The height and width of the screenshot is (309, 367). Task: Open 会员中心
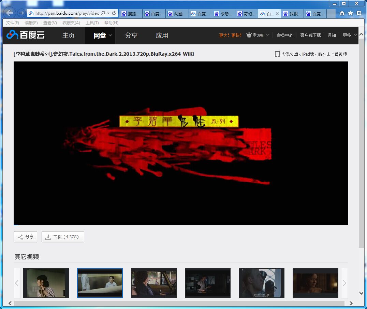point(285,35)
